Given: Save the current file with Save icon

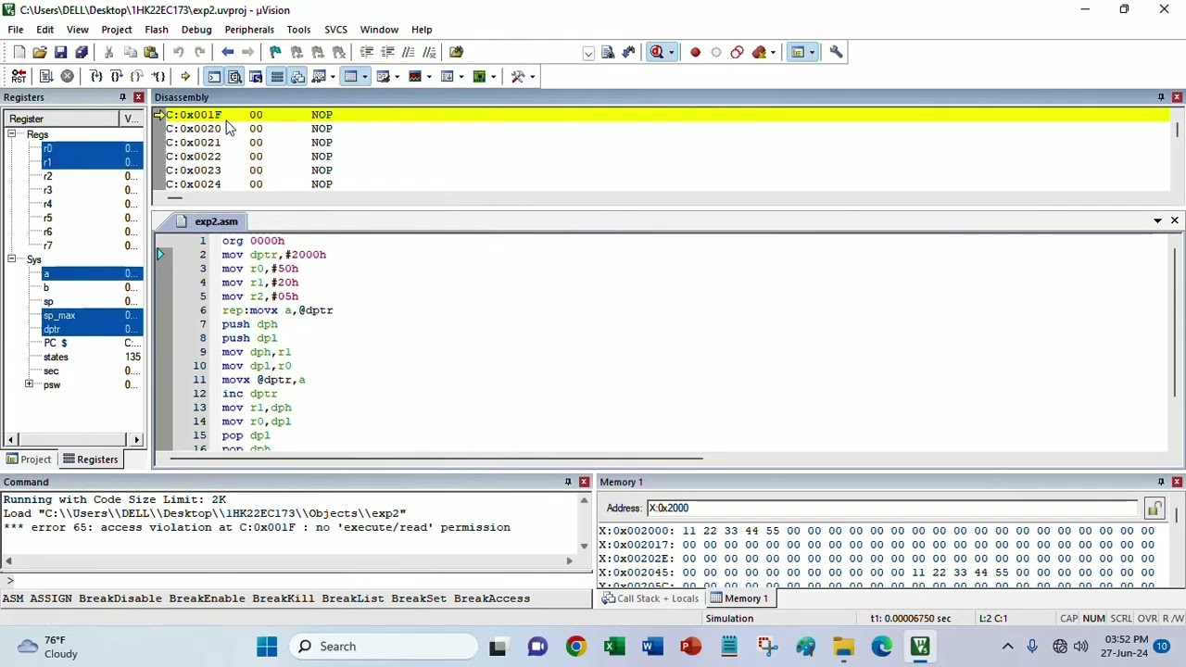Looking at the screenshot, I should [x=60, y=52].
